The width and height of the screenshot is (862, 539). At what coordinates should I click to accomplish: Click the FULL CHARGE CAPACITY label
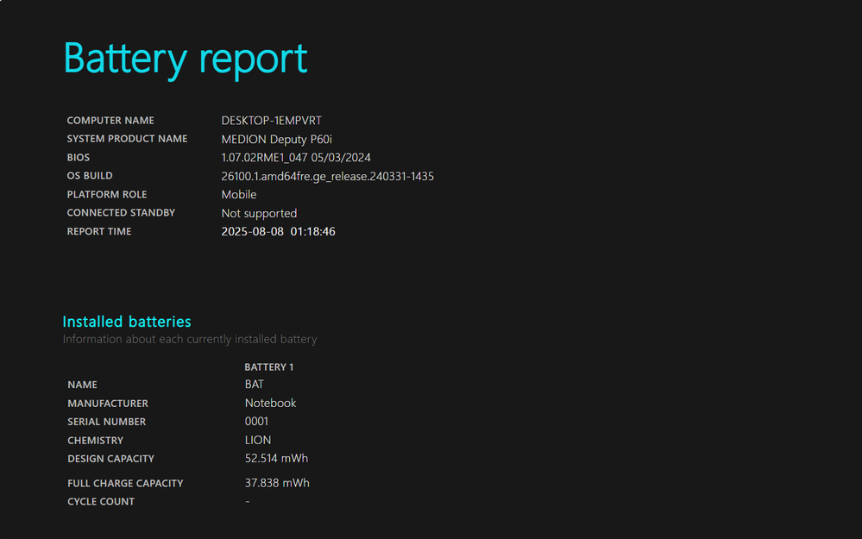pos(125,484)
